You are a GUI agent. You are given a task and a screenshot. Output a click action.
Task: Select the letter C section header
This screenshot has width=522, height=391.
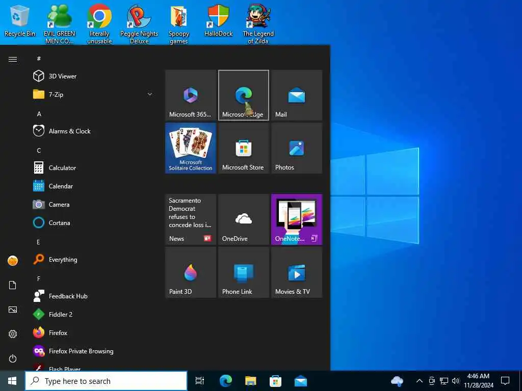[x=39, y=150]
